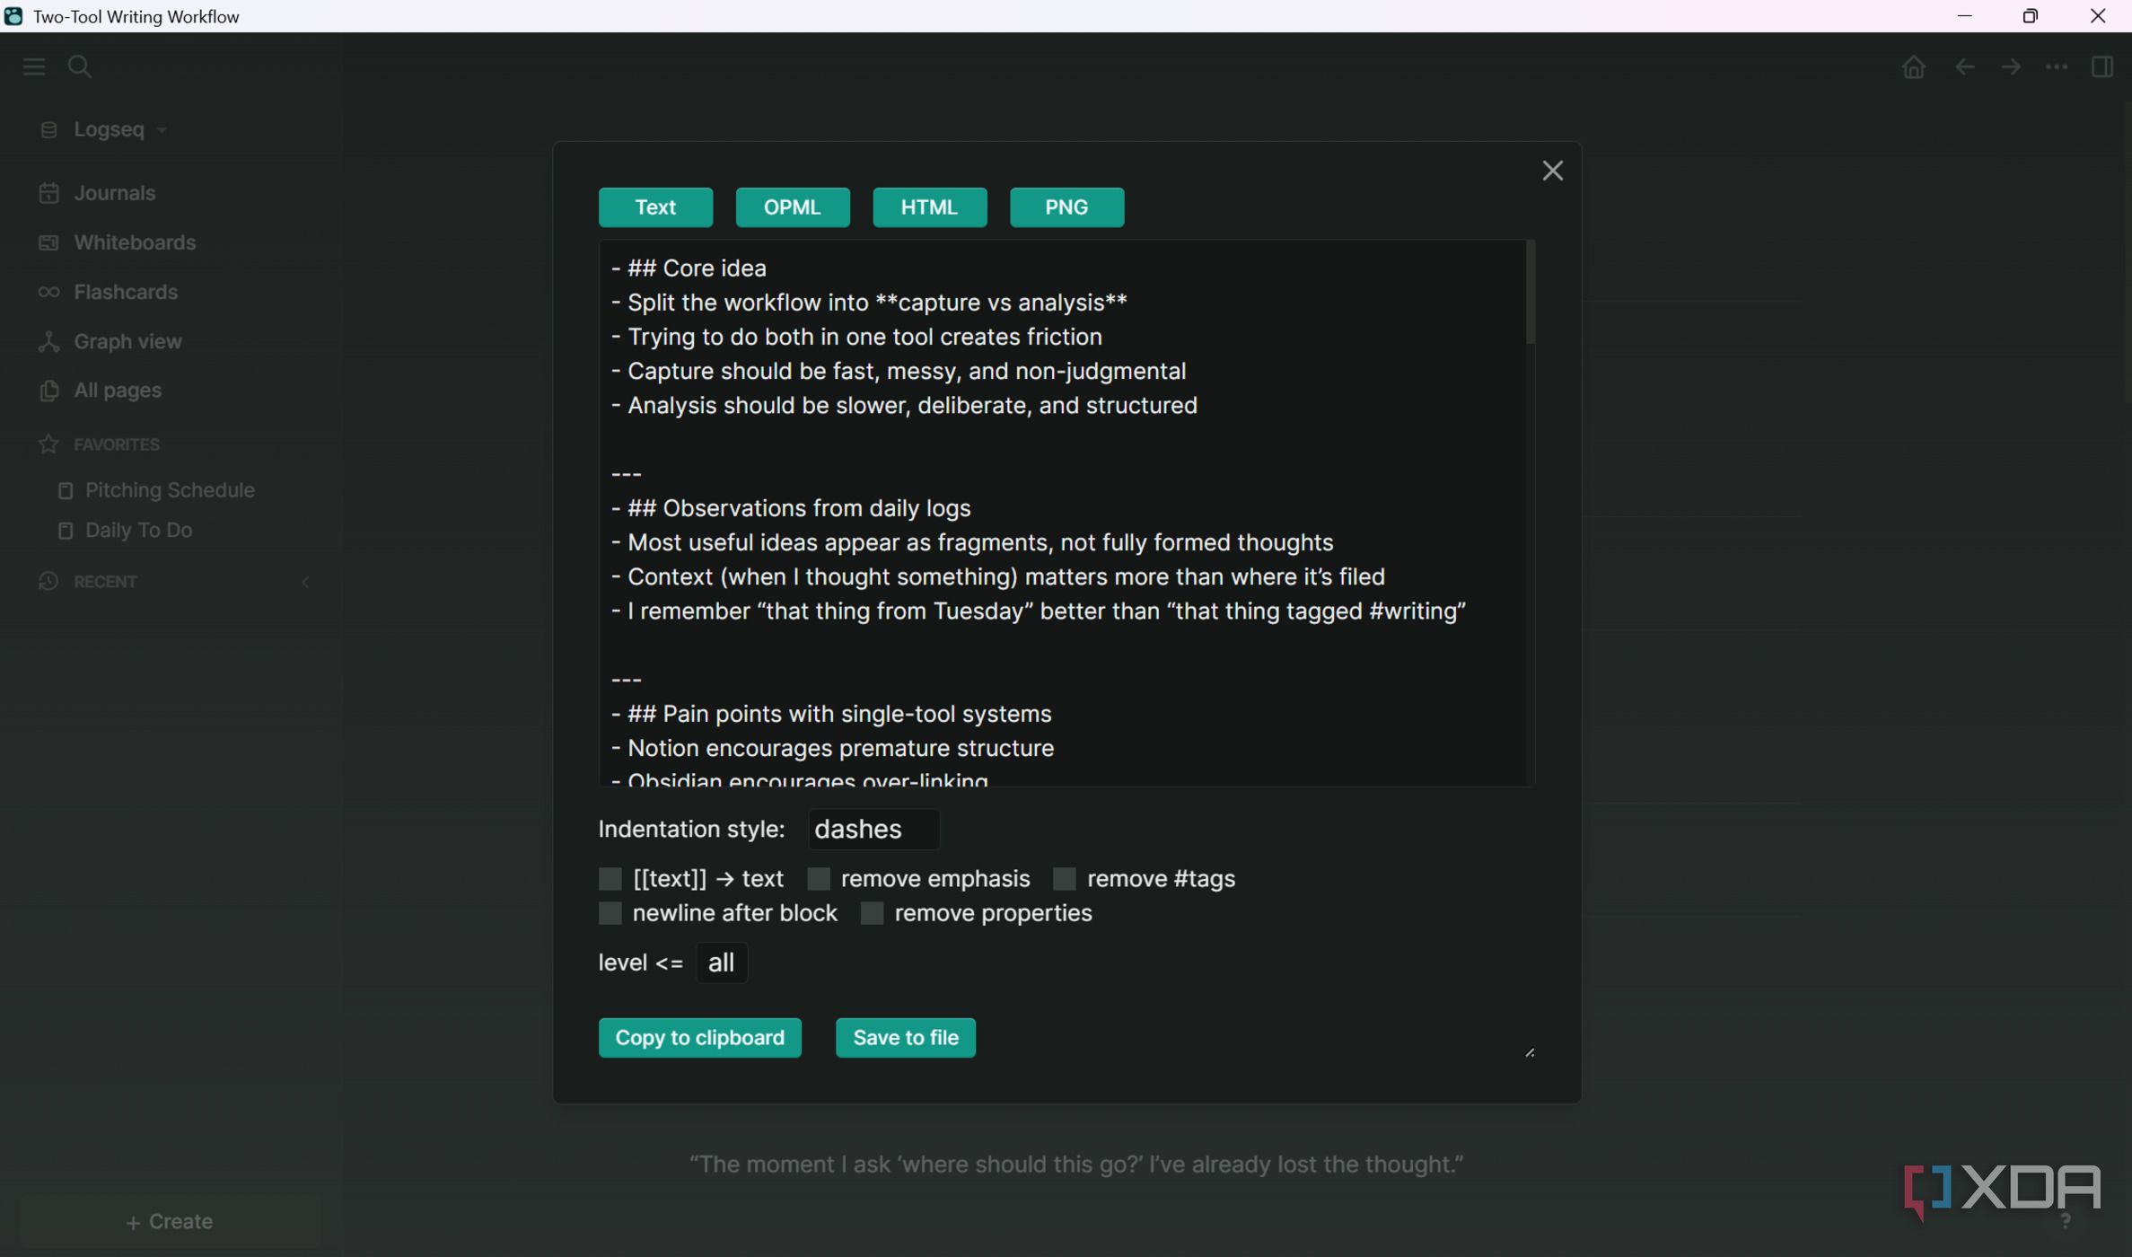The image size is (2132, 1257).
Task: Open the left sidebar hamburger menu
Action: [34, 66]
